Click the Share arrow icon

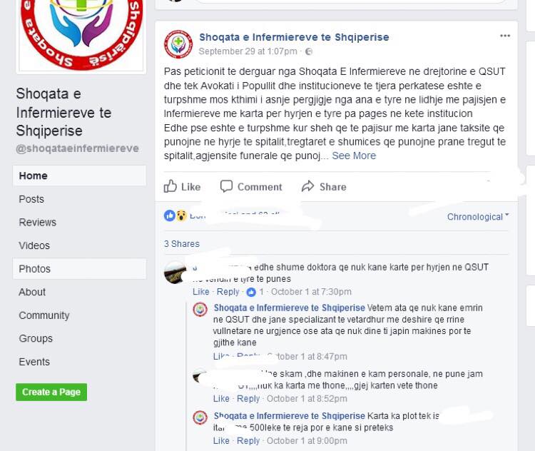(x=307, y=186)
